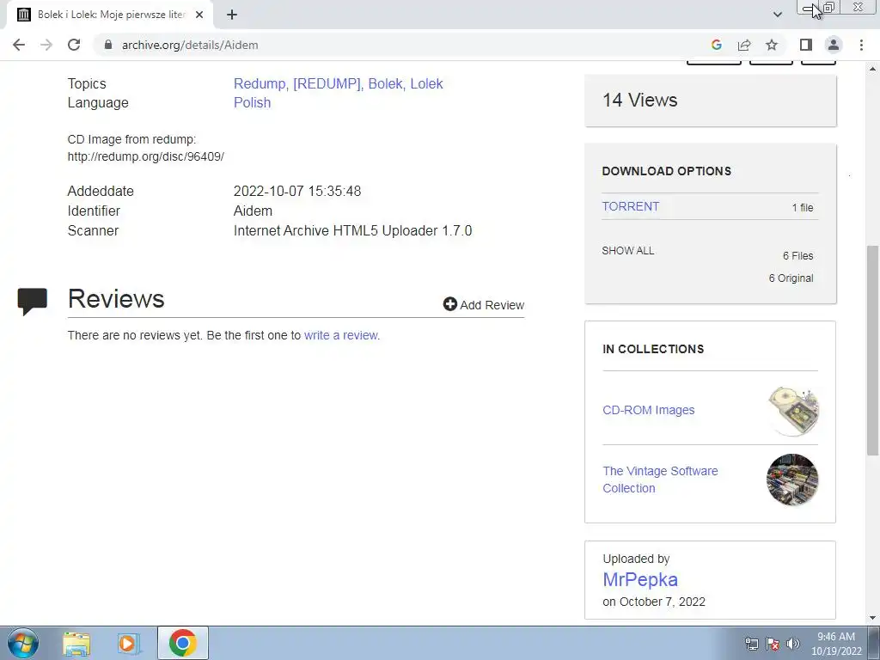
Task: Click the scrollbar down arrow
Action: coord(873,618)
